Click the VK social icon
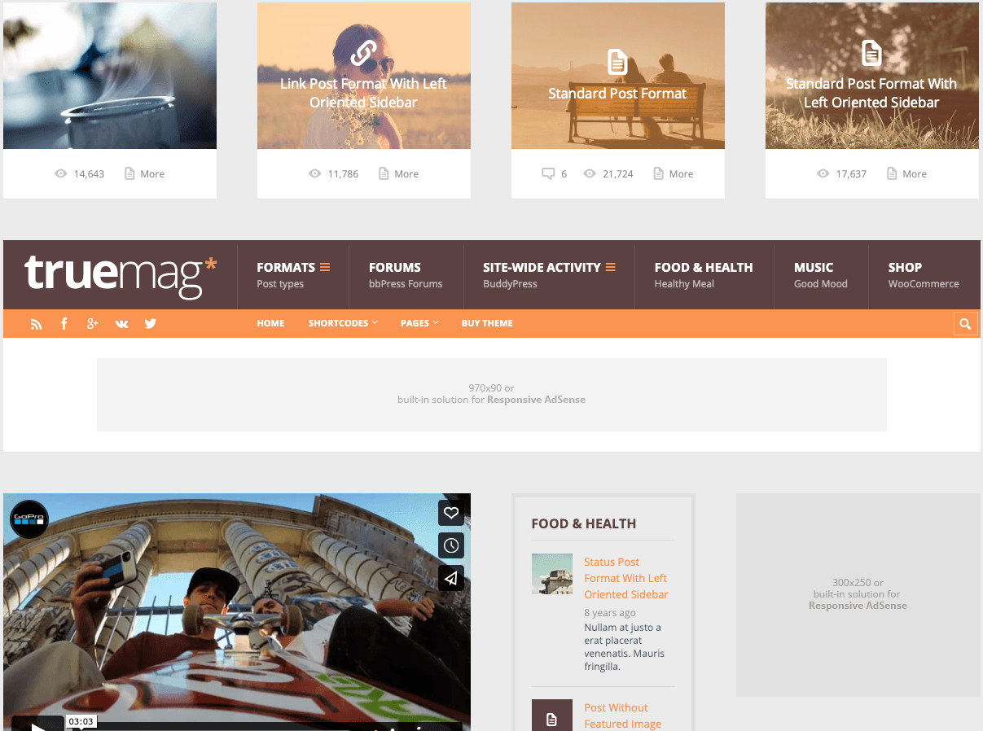Screen dimensions: 983x731 click(121, 323)
